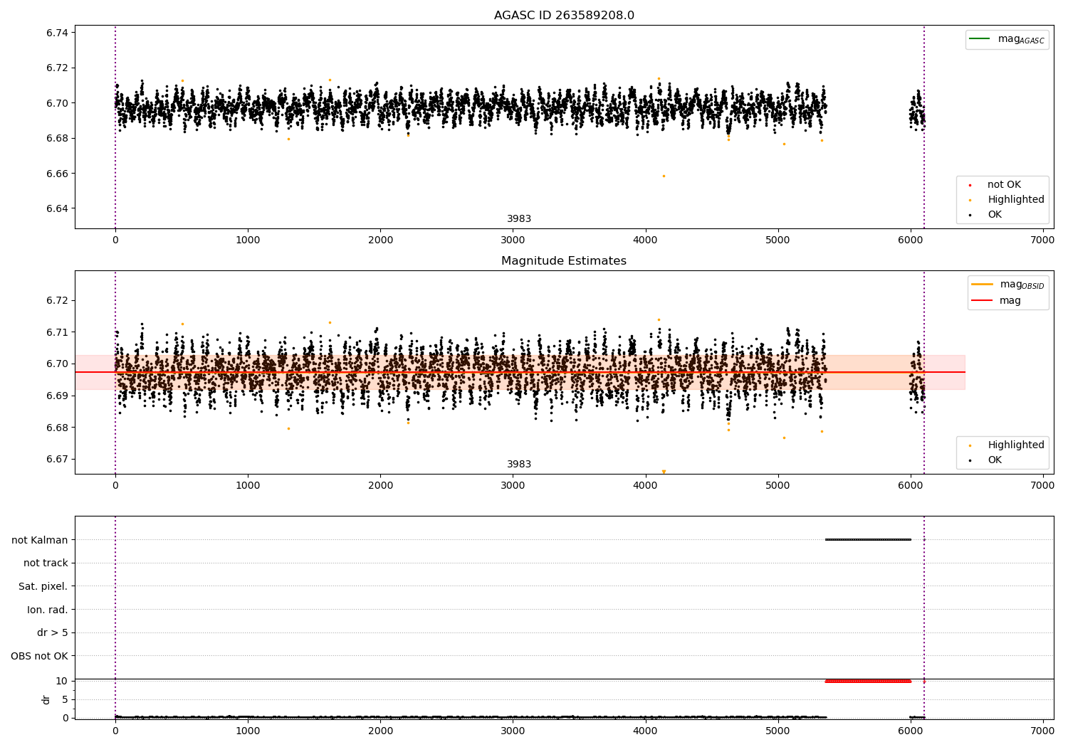Click the 6.64 tick on the top plot
This screenshot has width=1068, height=747.
pos(57,208)
